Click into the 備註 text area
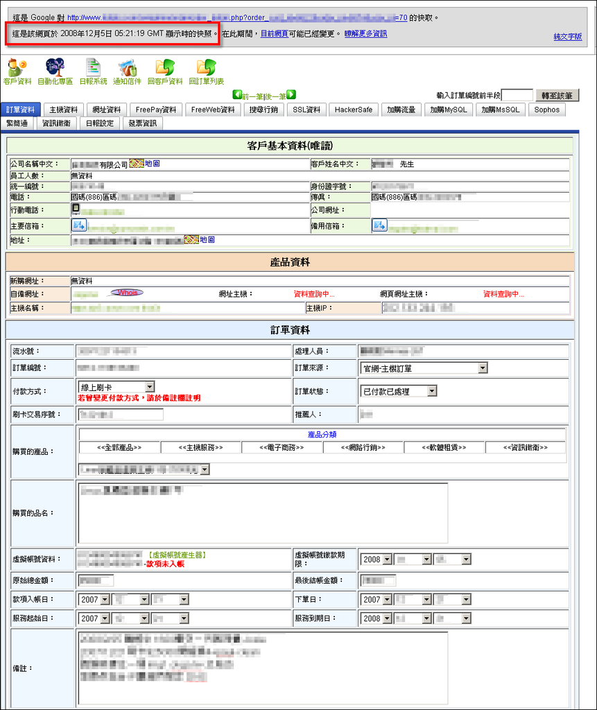Image resolution: width=597 pixels, height=710 pixels. pos(263,668)
